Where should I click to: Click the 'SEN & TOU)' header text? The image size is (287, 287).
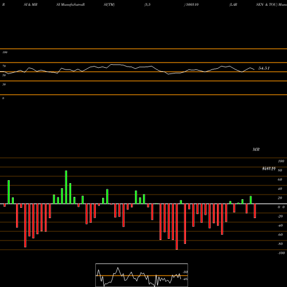pos(267,5)
